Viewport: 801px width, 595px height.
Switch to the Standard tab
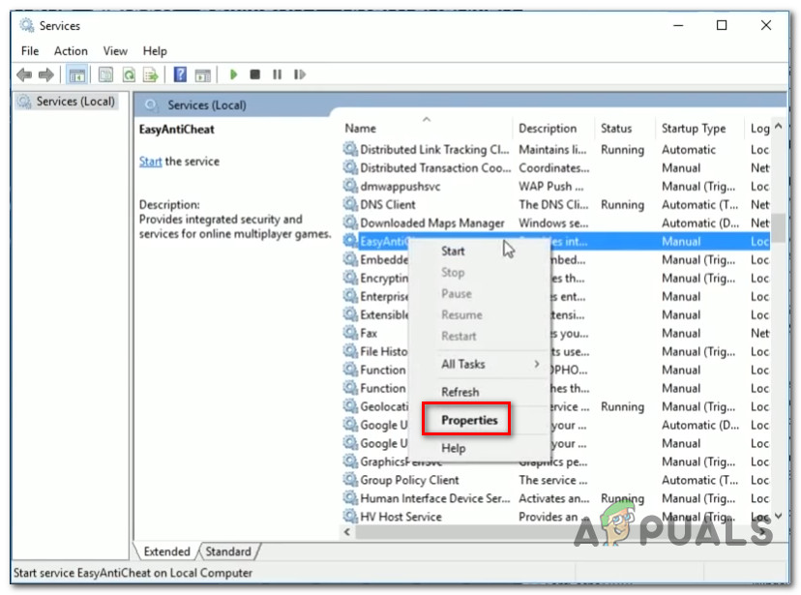click(228, 551)
